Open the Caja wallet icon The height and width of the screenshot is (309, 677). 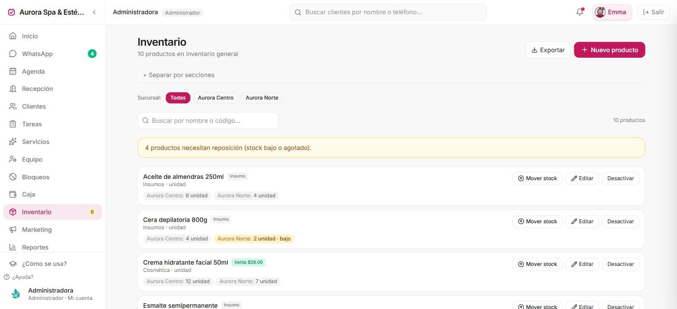[13, 194]
